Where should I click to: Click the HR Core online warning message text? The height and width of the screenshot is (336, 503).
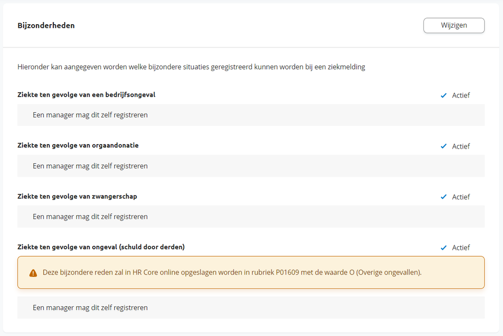(x=232, y=273)
